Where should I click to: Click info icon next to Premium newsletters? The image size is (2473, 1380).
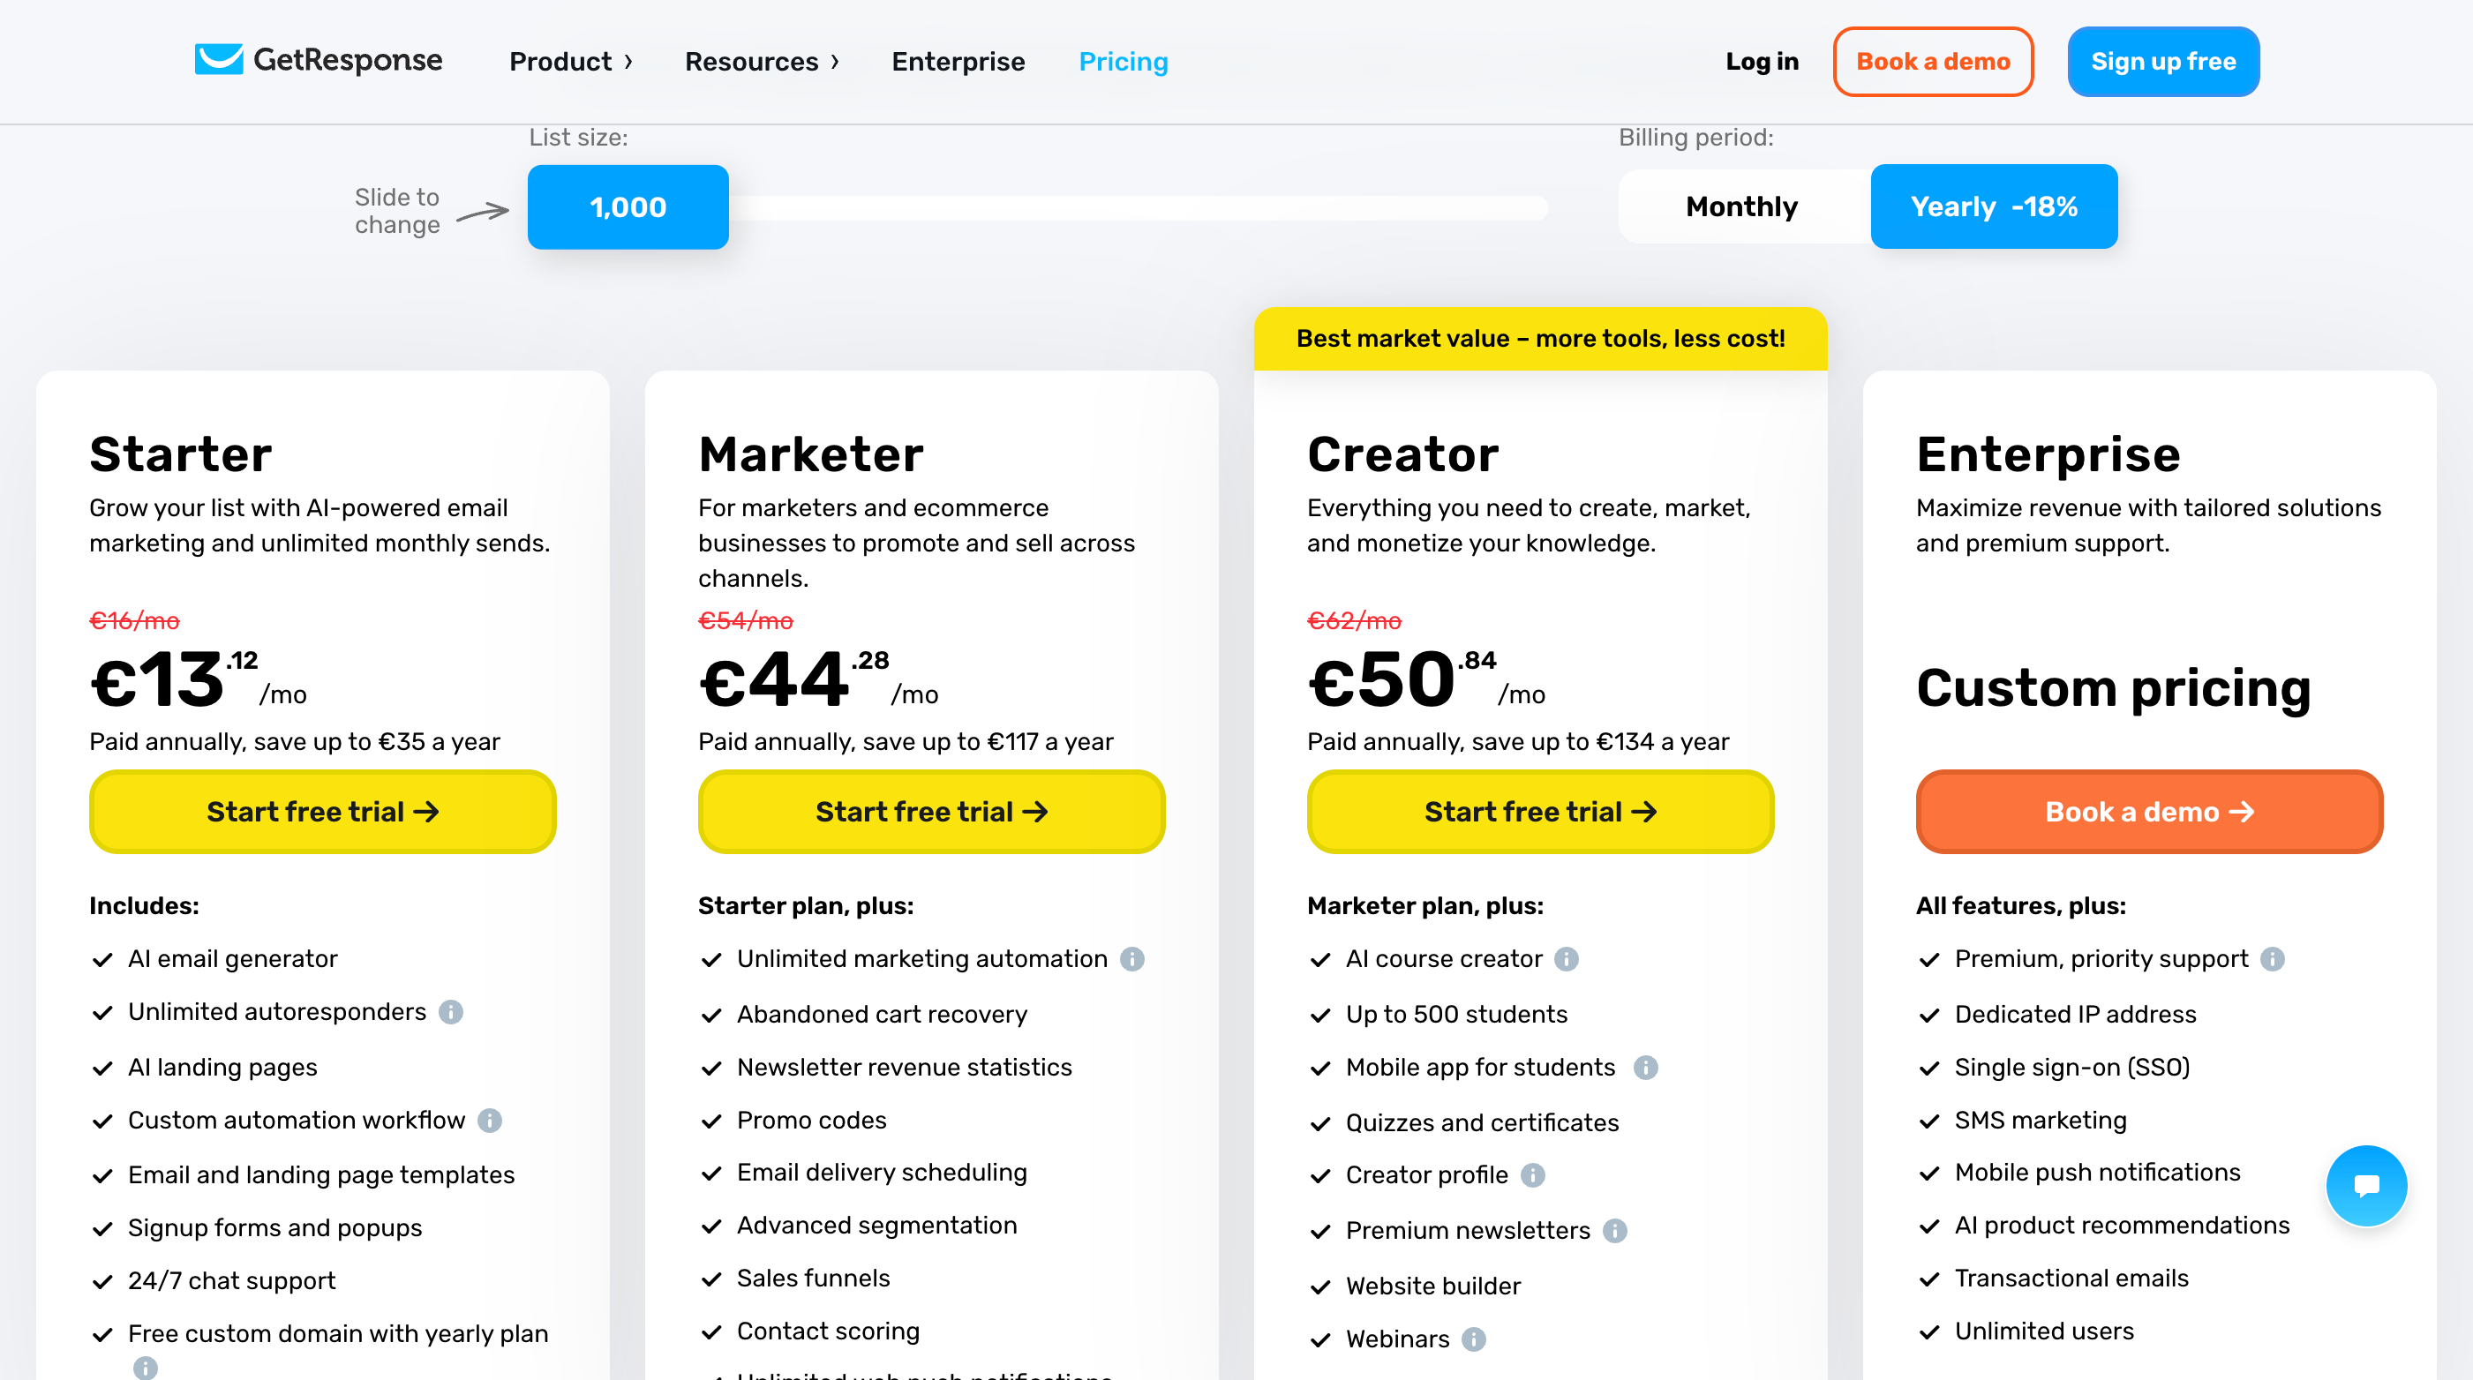[1615, 1231]
